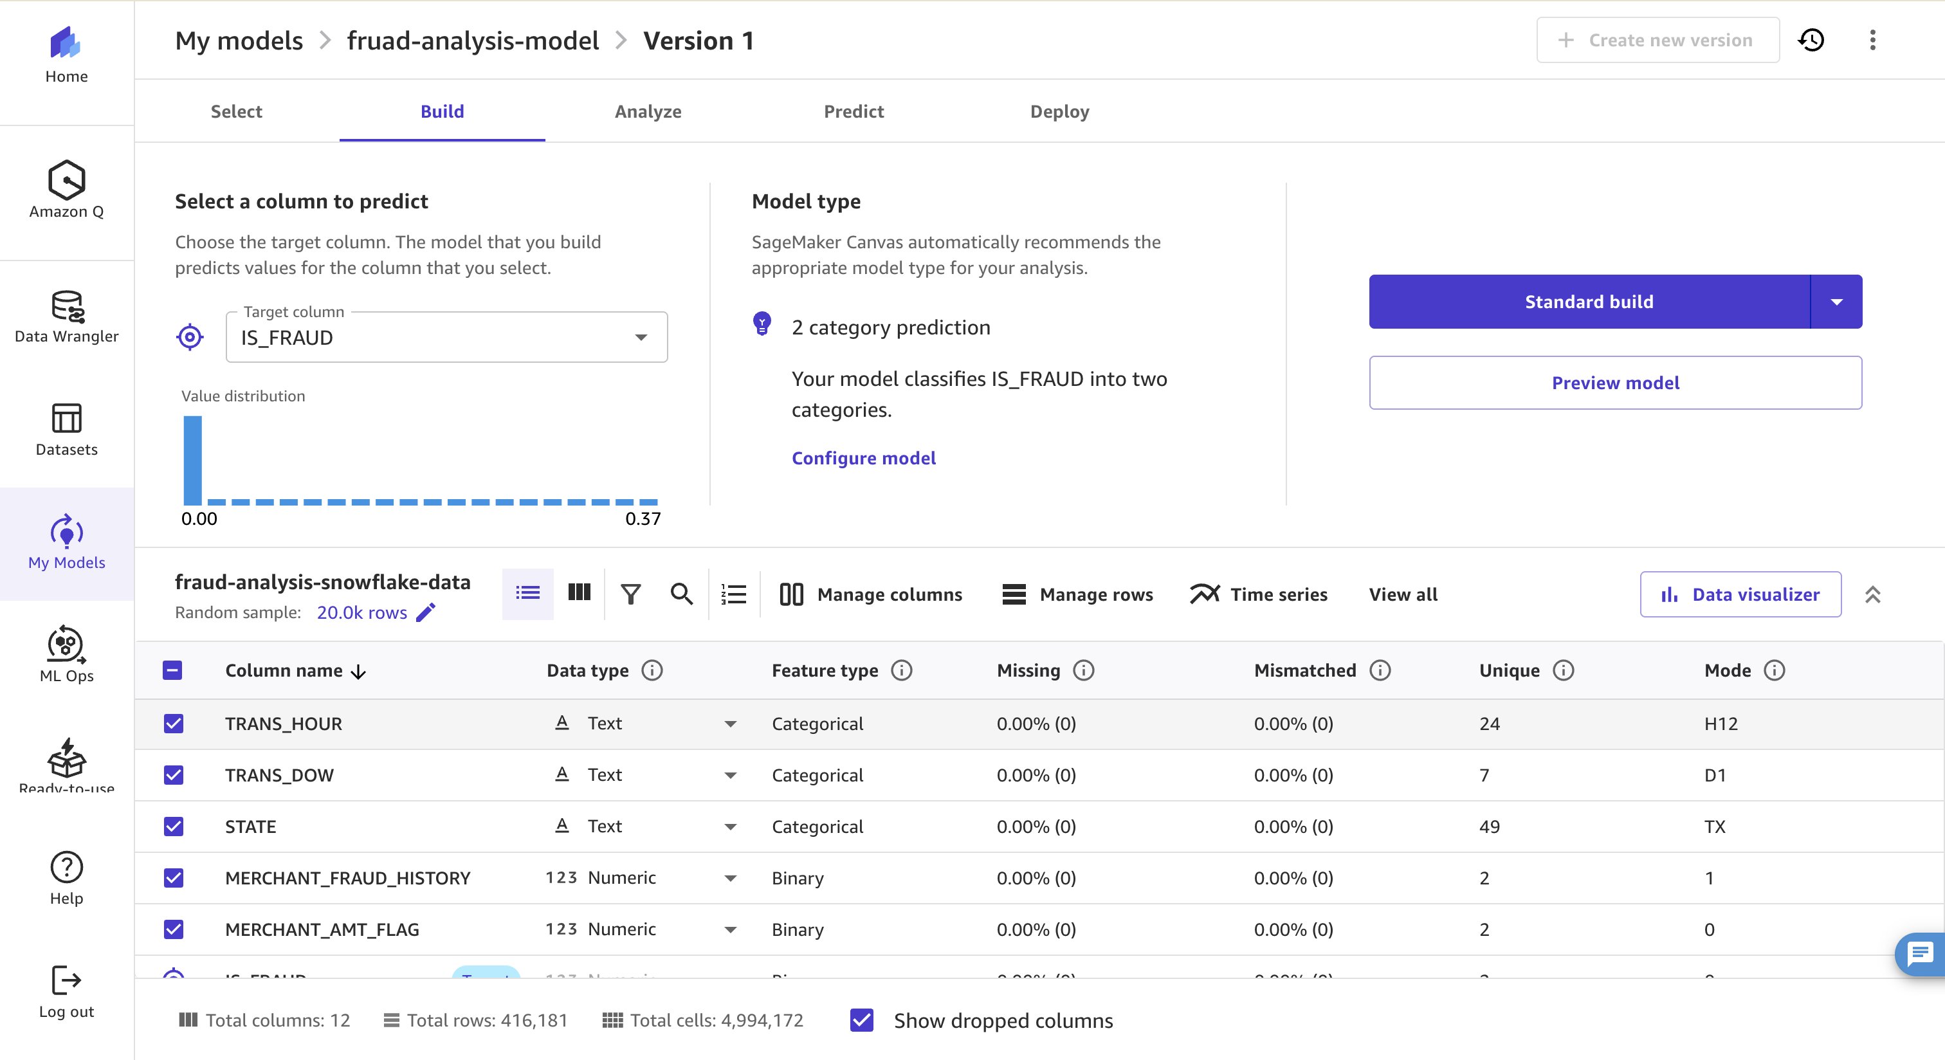Change MERCHANT_AMT_FLAG data type dropdown
The width and height of the screenshot is (1945, 1060).
point(730,929)
